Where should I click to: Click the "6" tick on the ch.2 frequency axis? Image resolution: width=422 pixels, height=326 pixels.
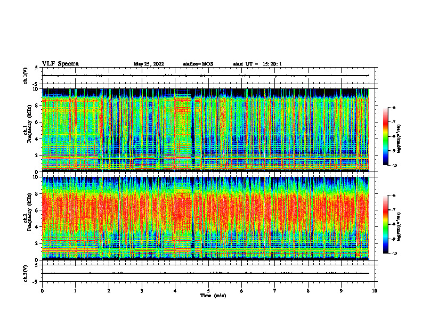tap(37, 210)
